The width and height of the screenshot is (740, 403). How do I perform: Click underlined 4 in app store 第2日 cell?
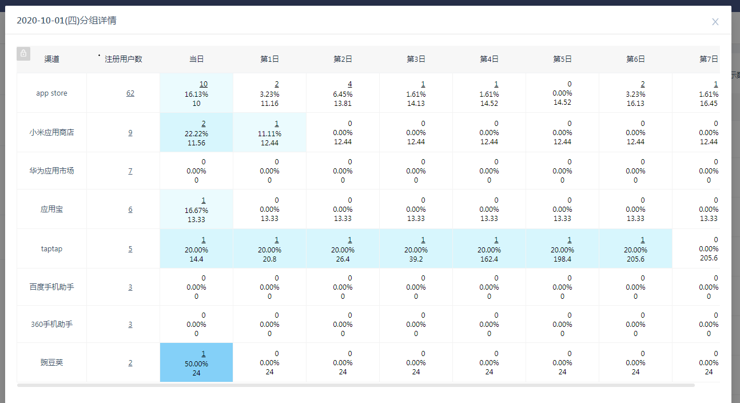click(350, 84)
